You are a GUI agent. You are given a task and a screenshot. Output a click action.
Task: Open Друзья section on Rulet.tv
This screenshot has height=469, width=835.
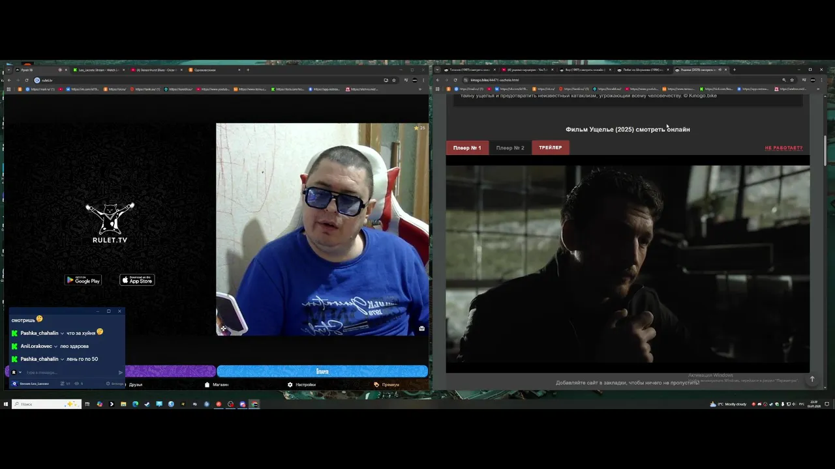(x=136, y=384)
